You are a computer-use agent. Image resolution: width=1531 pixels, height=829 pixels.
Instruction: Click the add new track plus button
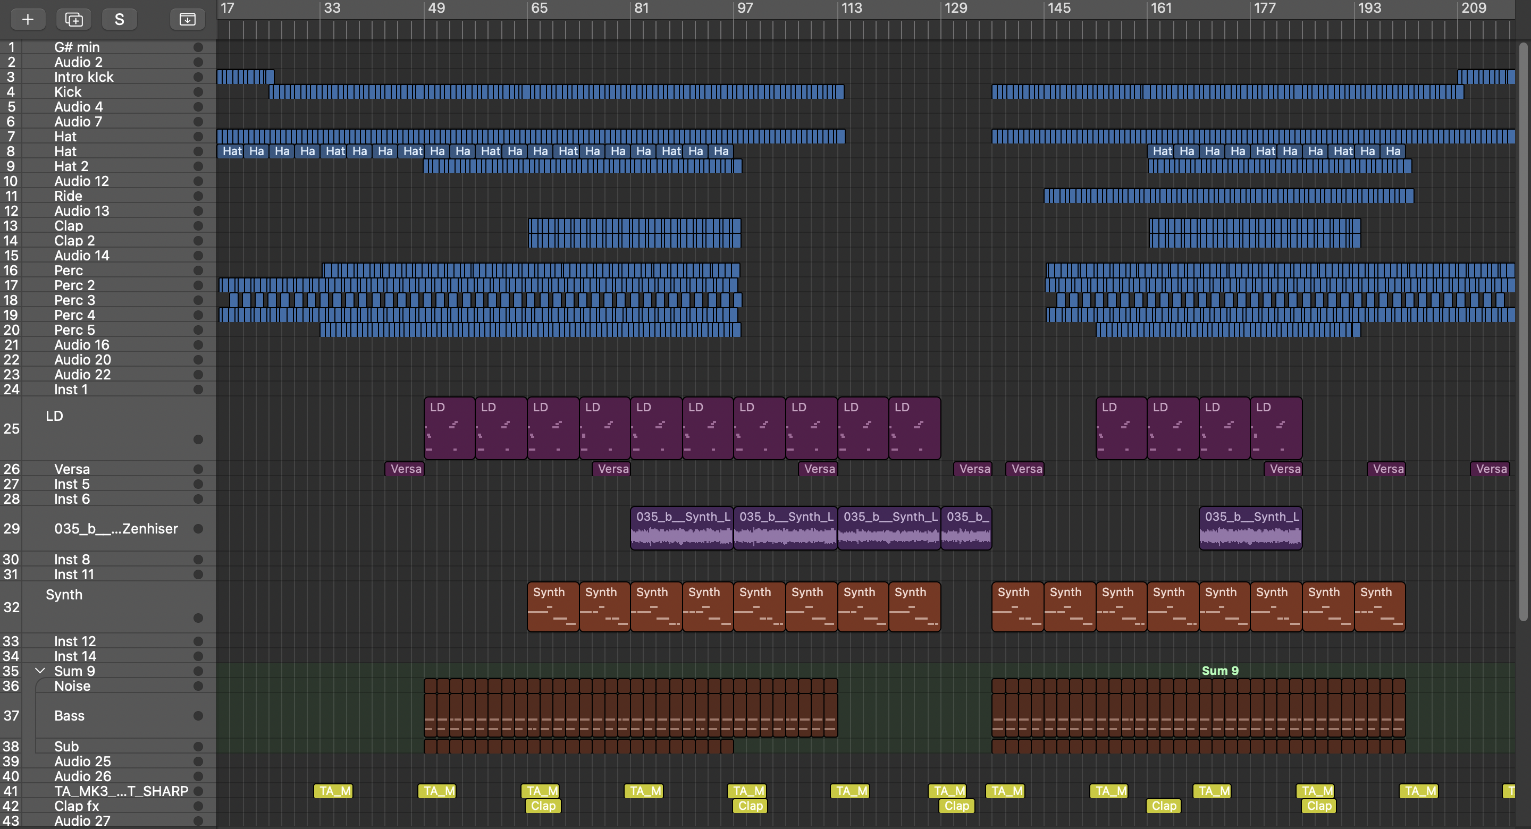[x=27, y=19]
